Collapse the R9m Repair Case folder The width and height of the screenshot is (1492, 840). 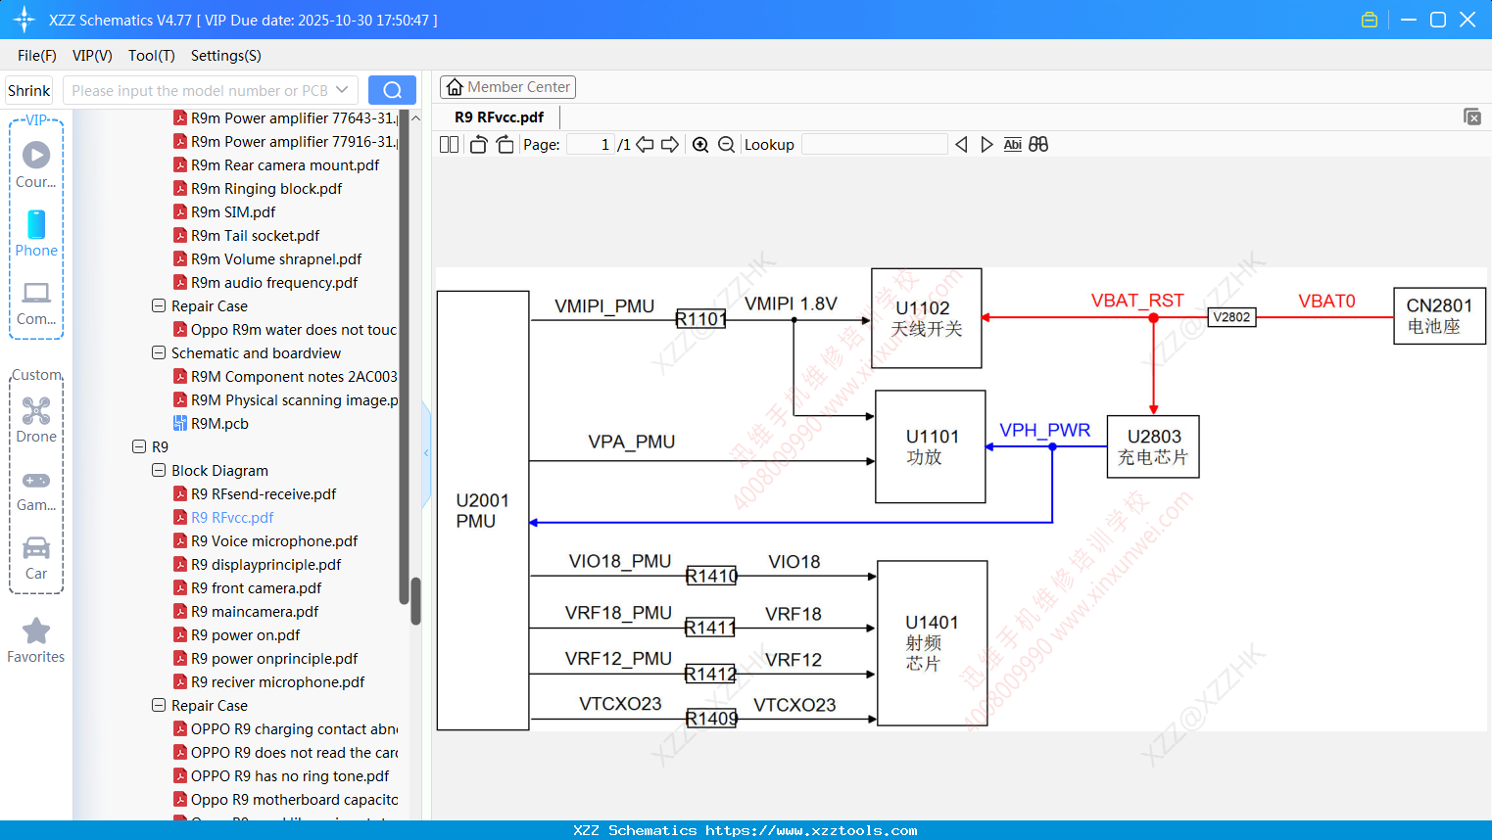coord(159,306)
